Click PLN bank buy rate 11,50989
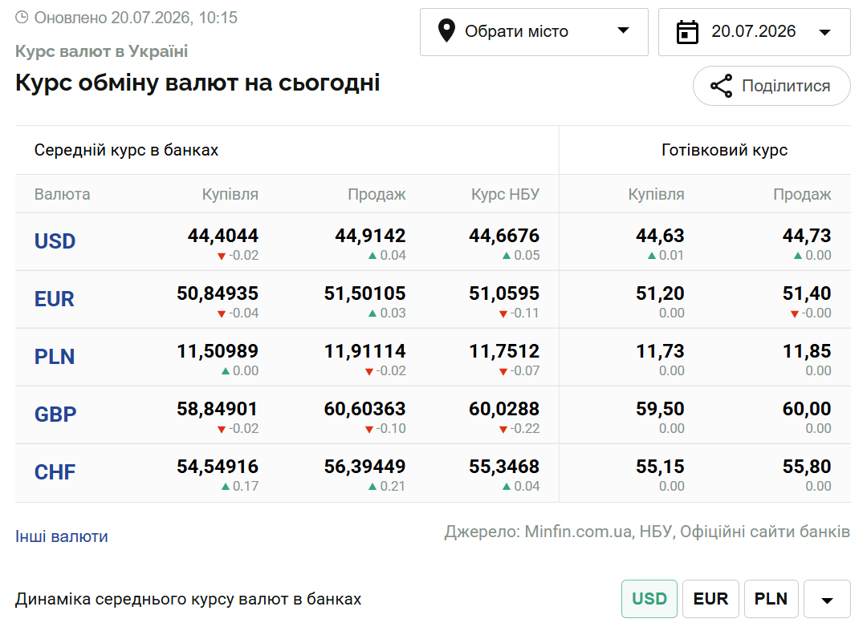The image size is (867, 635). point(218,351)
